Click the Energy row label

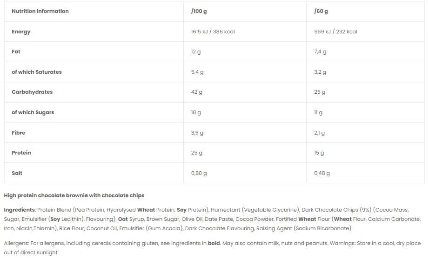[21, 32]
